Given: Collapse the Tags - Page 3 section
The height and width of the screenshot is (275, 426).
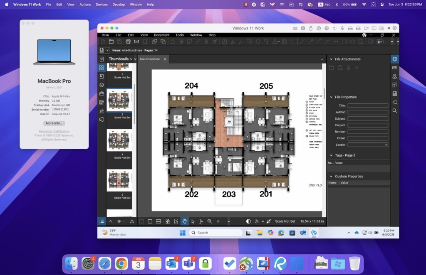Looking at the screenshot, I should coord(331,155).
